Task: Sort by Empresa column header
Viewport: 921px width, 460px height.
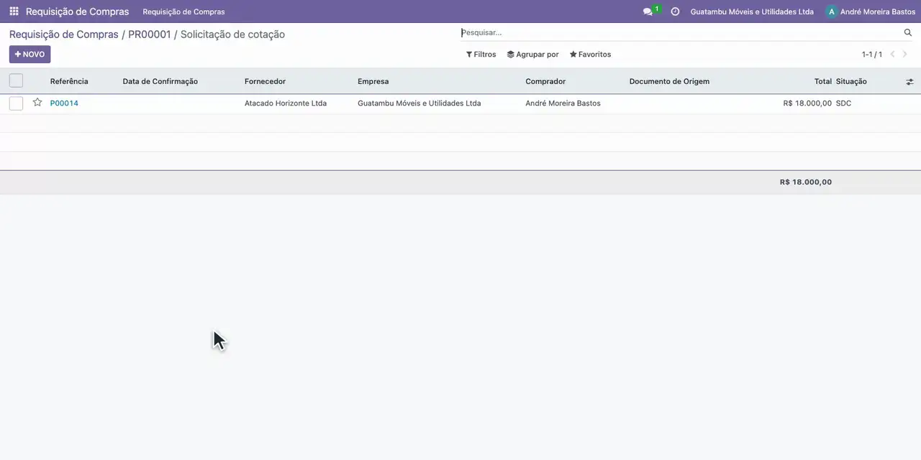Action: coord(373,81)
